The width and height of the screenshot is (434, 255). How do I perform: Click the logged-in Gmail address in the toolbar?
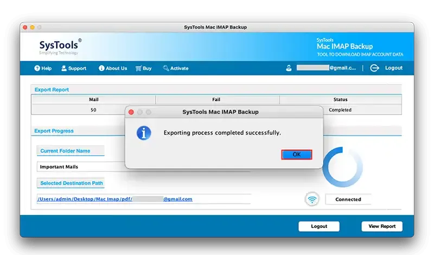(327, 68)
